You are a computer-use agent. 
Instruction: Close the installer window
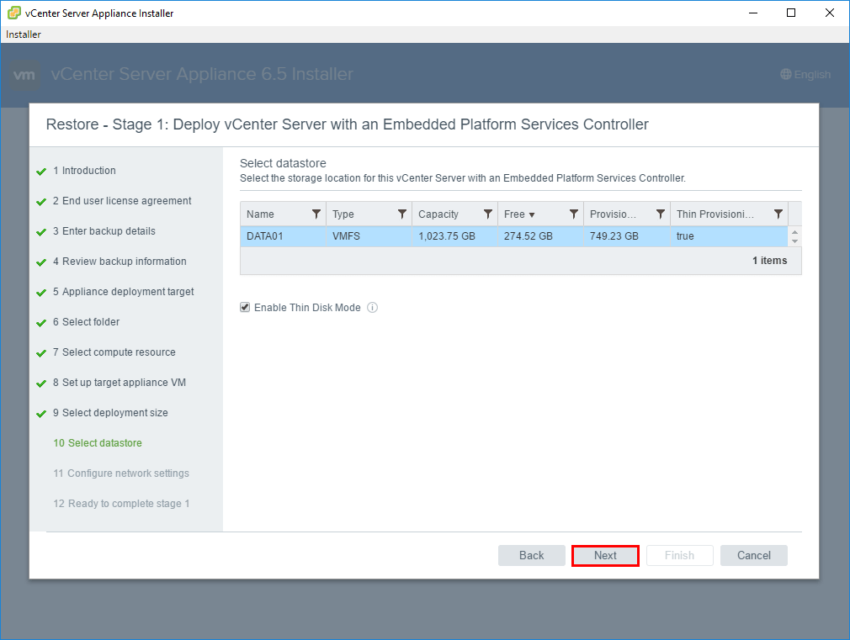[830, 13]
